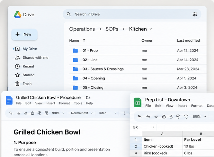Image resolution: width=214 pixels, height=157 pixels.
Task: Open the Tools menu in Docs
Action: 78,103
